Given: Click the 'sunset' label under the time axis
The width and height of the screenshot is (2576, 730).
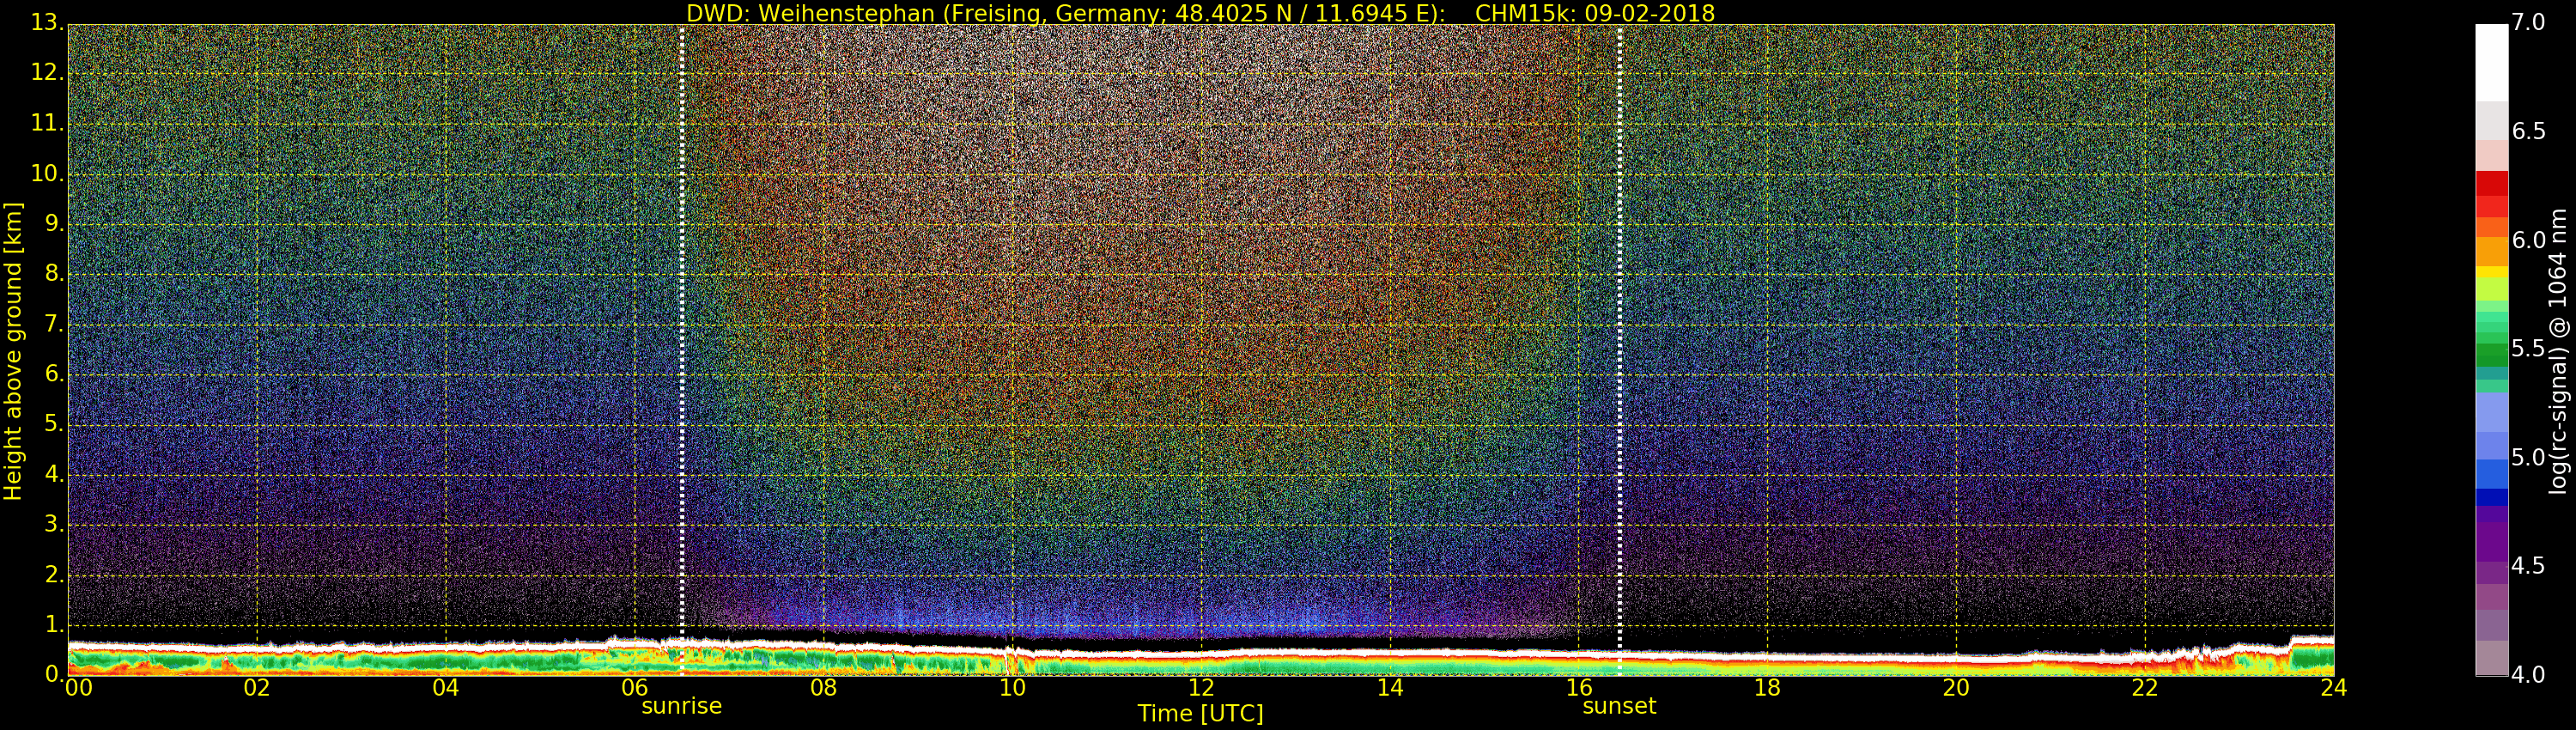Looking at the screenshot, I should tap(1619, 706).
